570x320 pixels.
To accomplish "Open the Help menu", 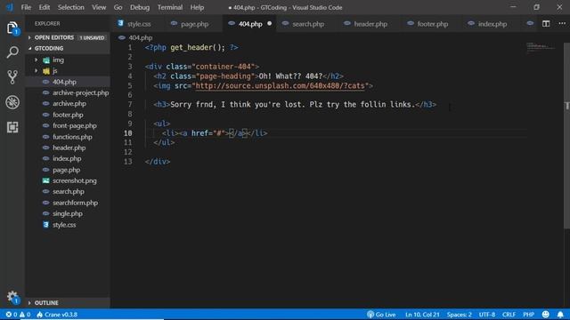I will tap(197, 7).
